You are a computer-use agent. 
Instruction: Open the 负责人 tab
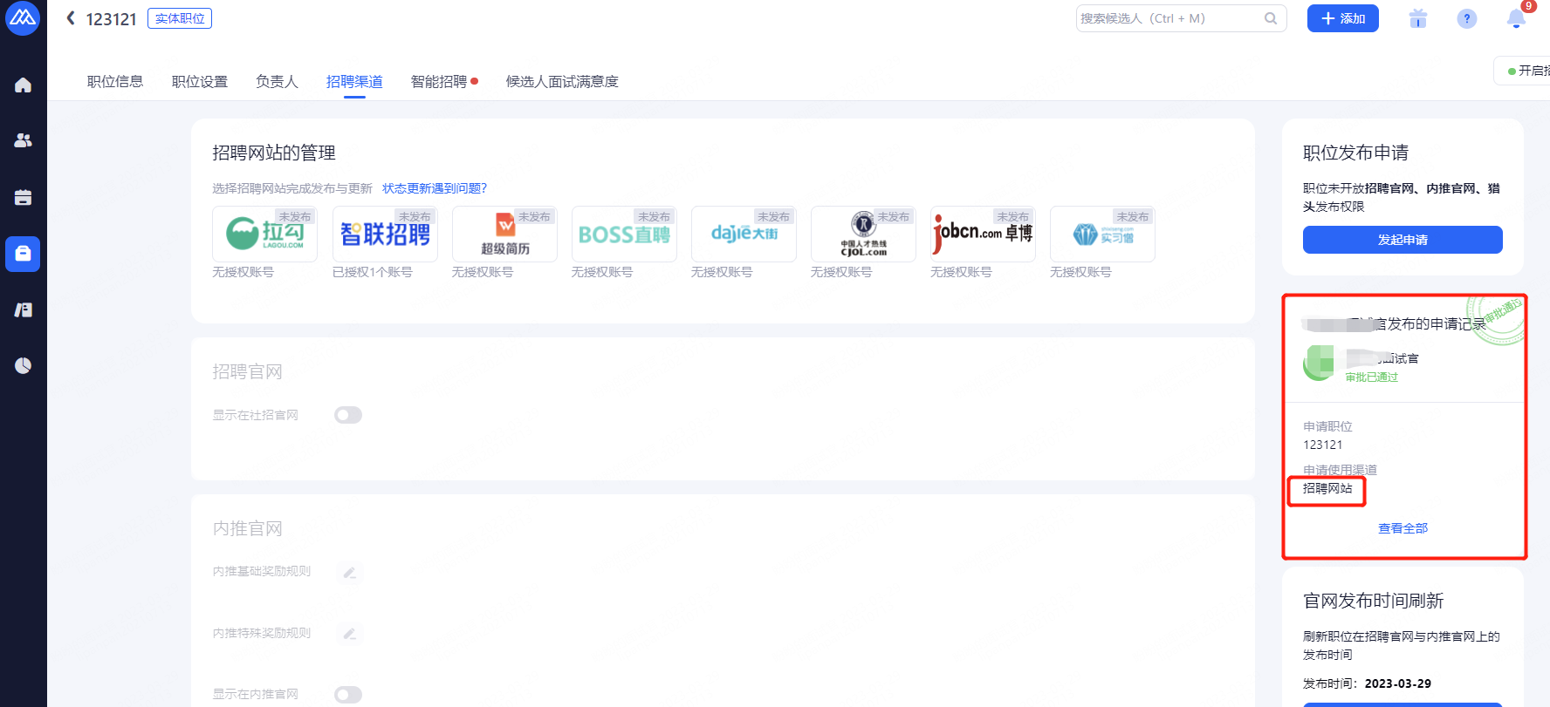277,81
